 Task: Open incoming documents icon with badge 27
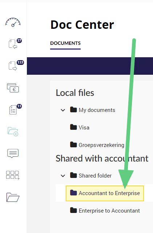tap(13, 44)
